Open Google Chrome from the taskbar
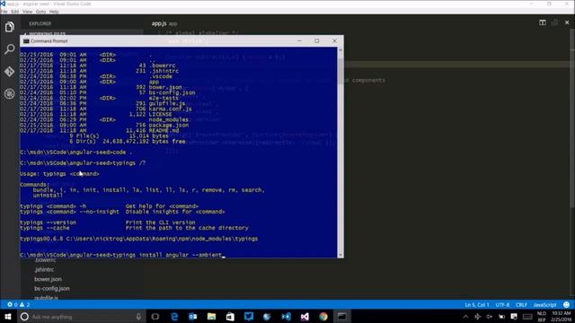Viewport: 575px width, 323px height. click(x=323, y=317)
